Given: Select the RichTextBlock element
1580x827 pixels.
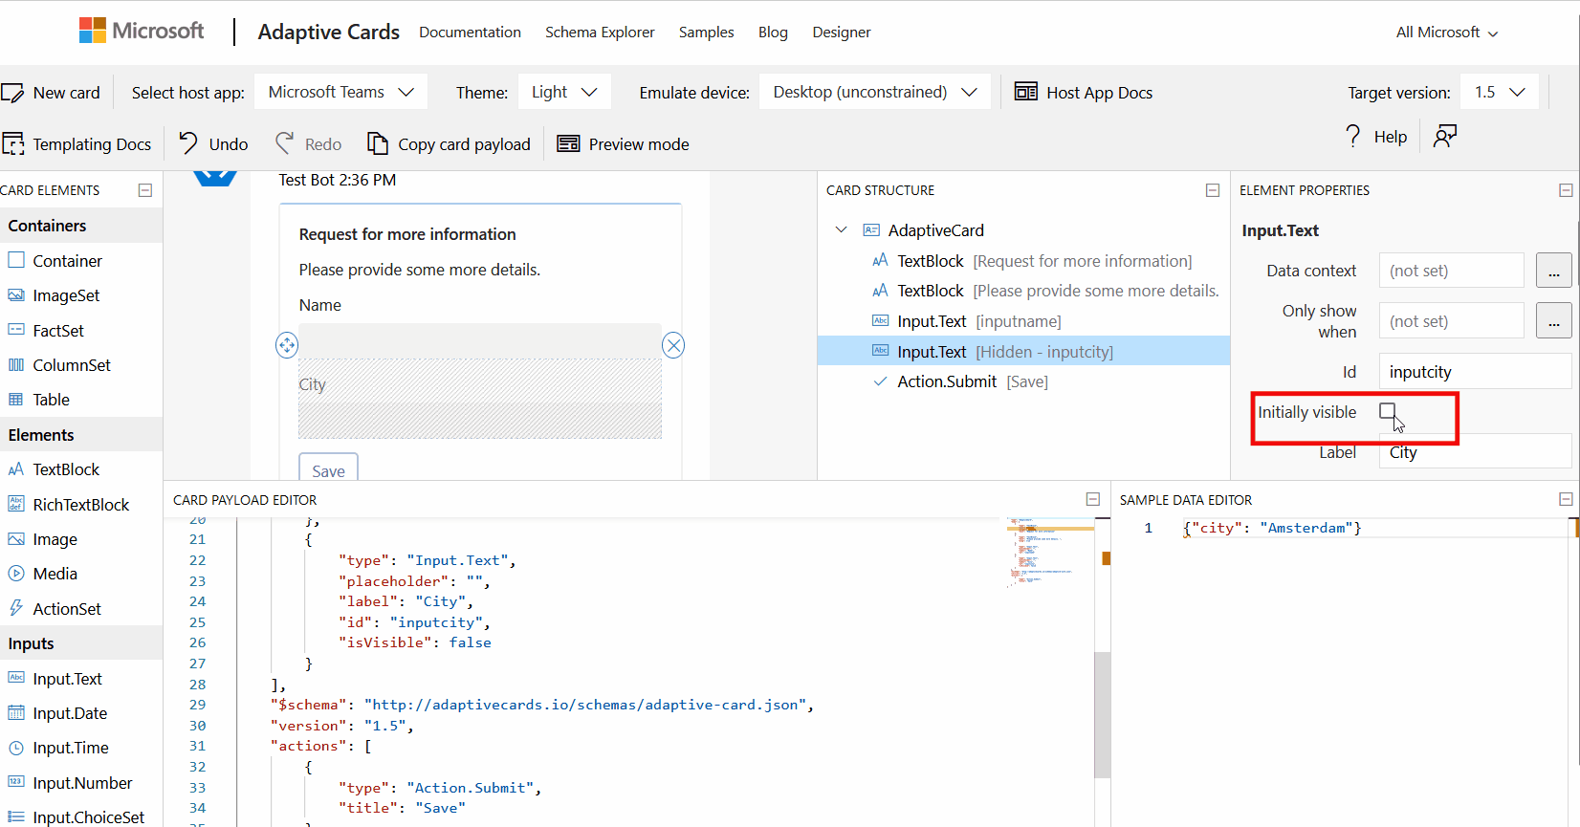Looking at the screenshot, I should tap(81, 505).
